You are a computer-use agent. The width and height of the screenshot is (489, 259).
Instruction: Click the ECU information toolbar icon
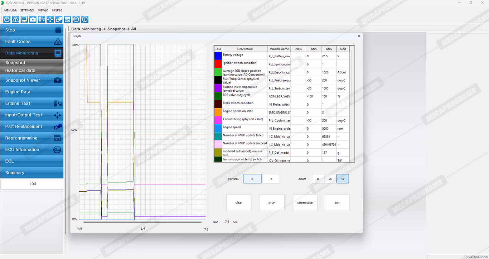tap(76, 19)
